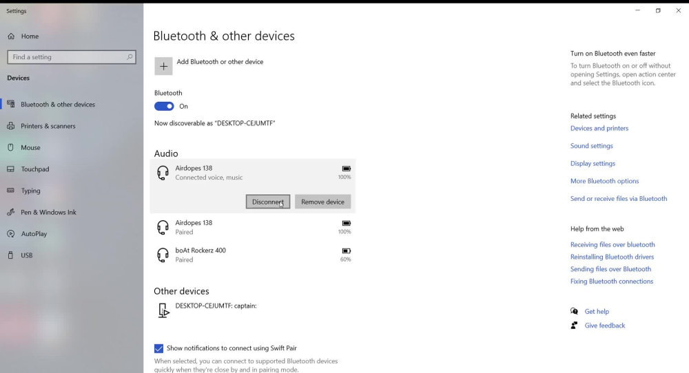This screenshot has height=373, width=689.
Task: Close the Settings window
Action: pyautogui.click(x=679, y=10)
